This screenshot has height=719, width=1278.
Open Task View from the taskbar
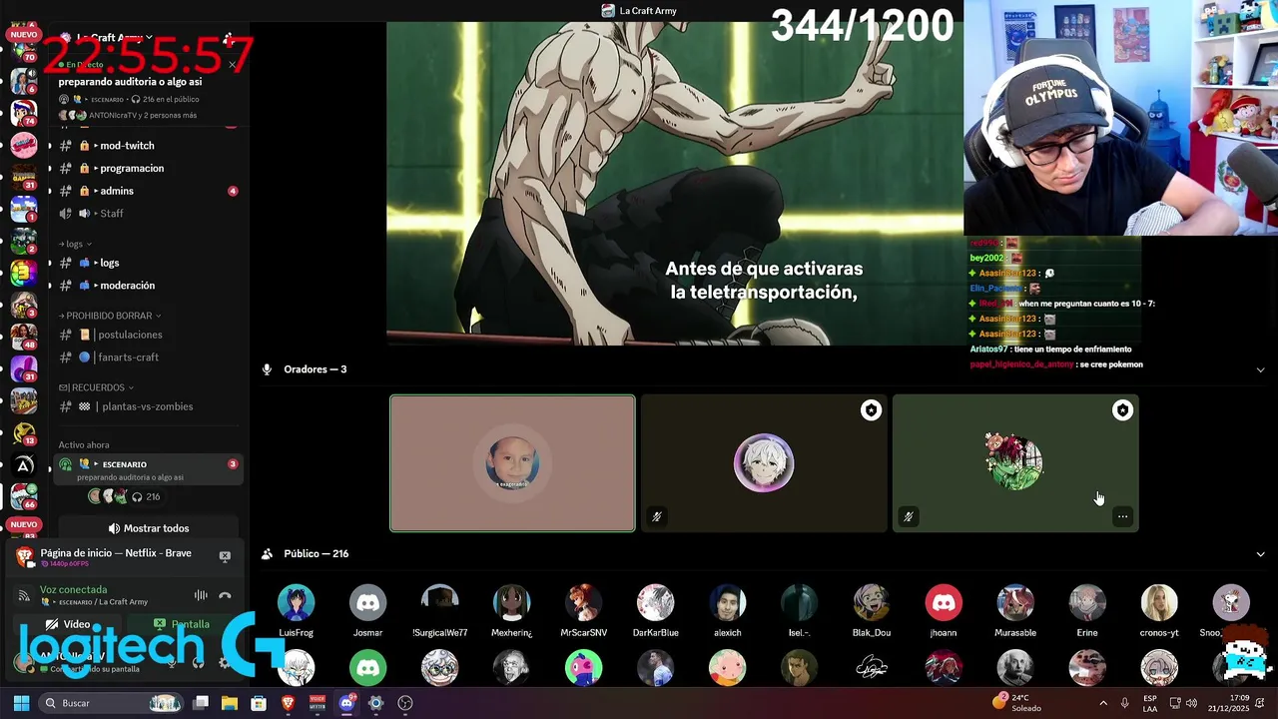point(201,703)
